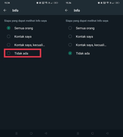The image size is (123, 137).
Task: Choose the Kontak saya radio on the left screen
Action: [9, 36]
